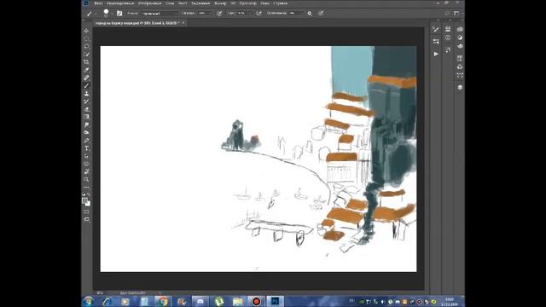The width and height of the screenshot is (546, 307).
Task: Open the Actions panel play icon
Action: (x=436, y=54)
